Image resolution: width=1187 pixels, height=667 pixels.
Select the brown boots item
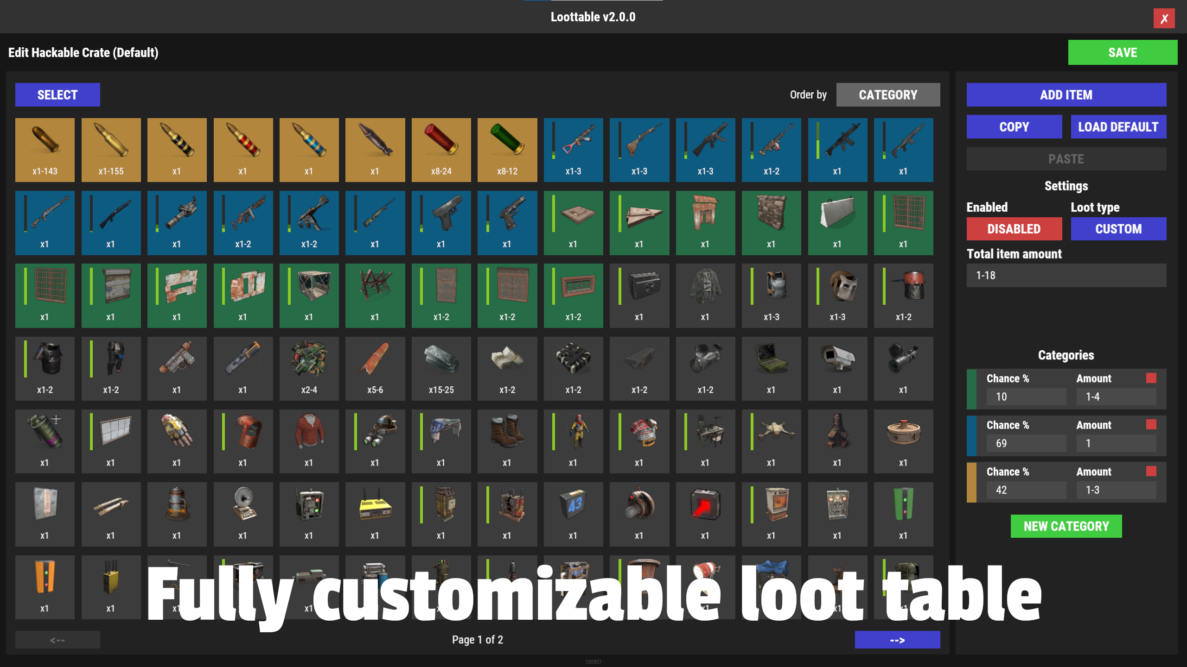click(x=507, y=440)
